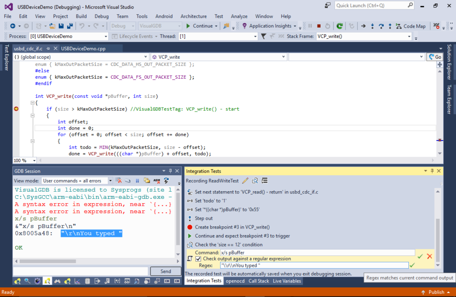Unpin the Integration Tests panel
This screenshot has height=297, width=456.
tap(433, 171)
